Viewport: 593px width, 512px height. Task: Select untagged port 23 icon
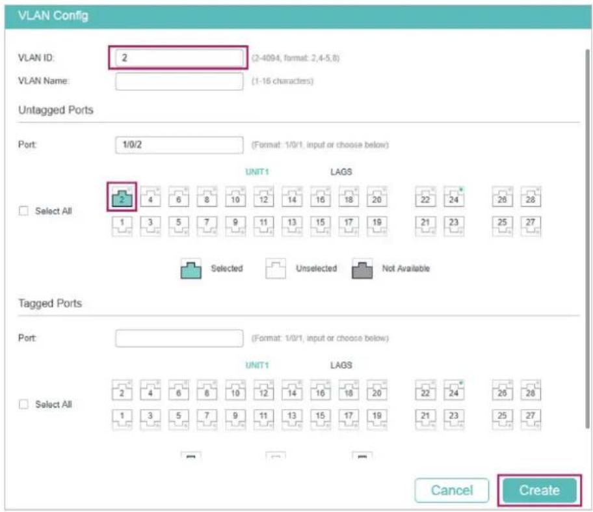point(454,226)
